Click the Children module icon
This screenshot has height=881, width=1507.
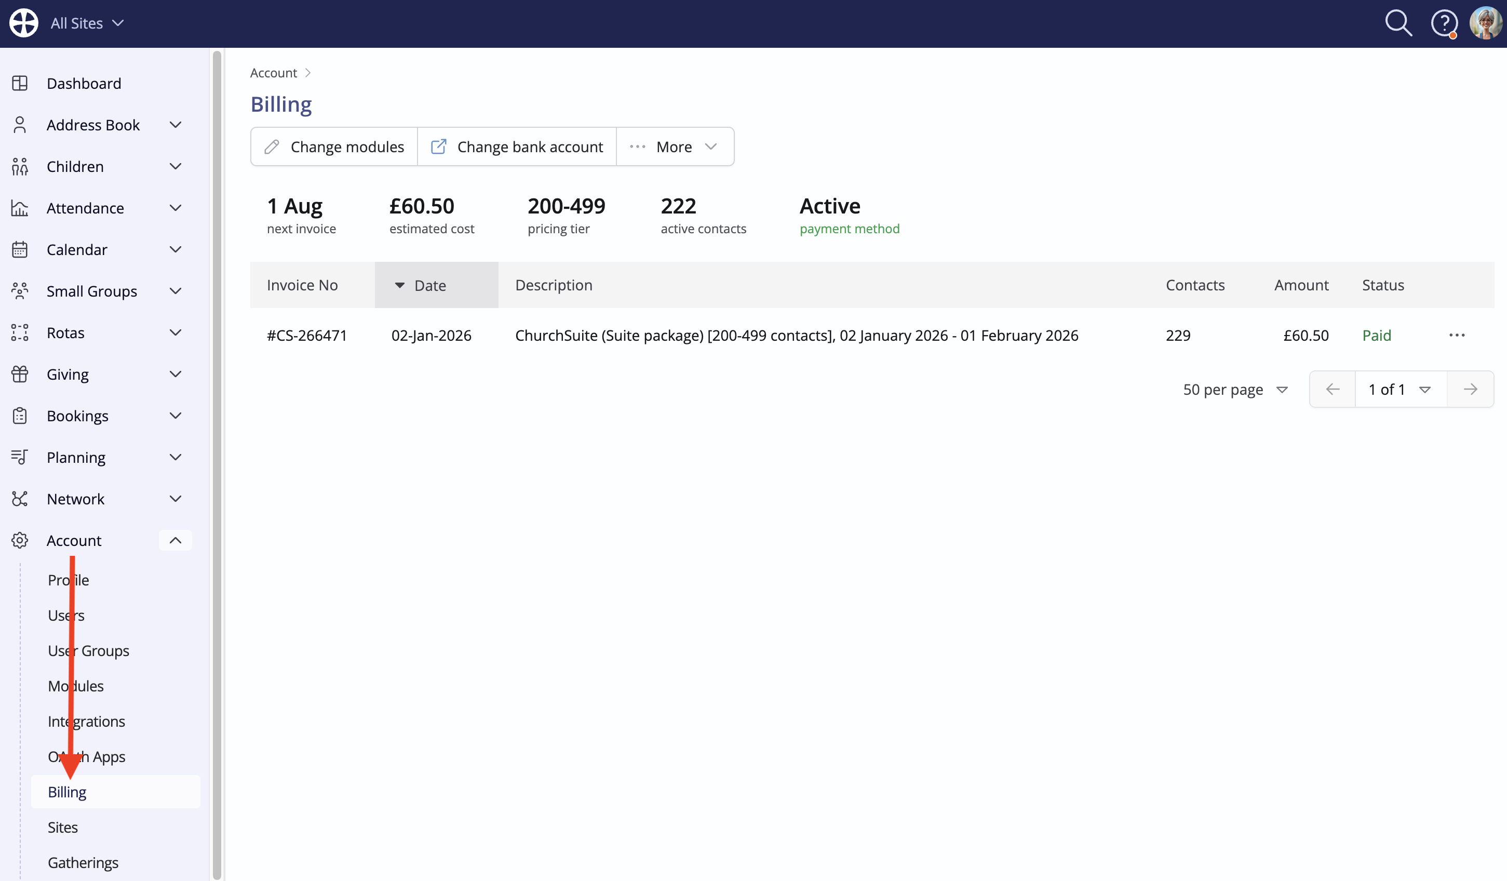[20, 166]
